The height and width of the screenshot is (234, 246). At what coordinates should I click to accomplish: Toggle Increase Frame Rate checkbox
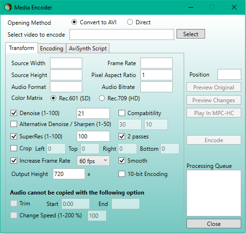(x=14, y=161)
